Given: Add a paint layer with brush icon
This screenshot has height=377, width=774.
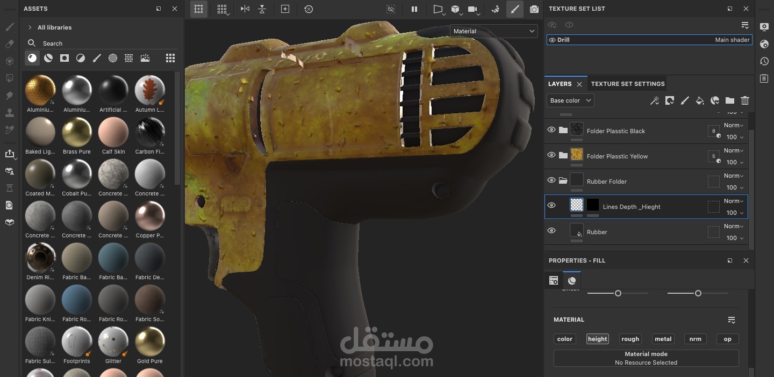Looking at the screenshot, I should (685, 100).
